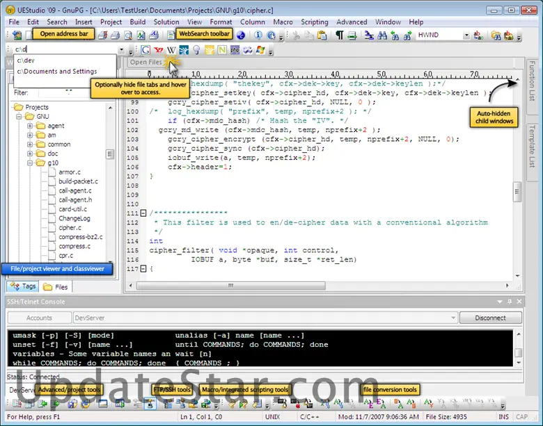The height and width of the screenshot is (426, 543).
Task: Select c:\dev from address suggestions
Action: (x=65, y=60)
